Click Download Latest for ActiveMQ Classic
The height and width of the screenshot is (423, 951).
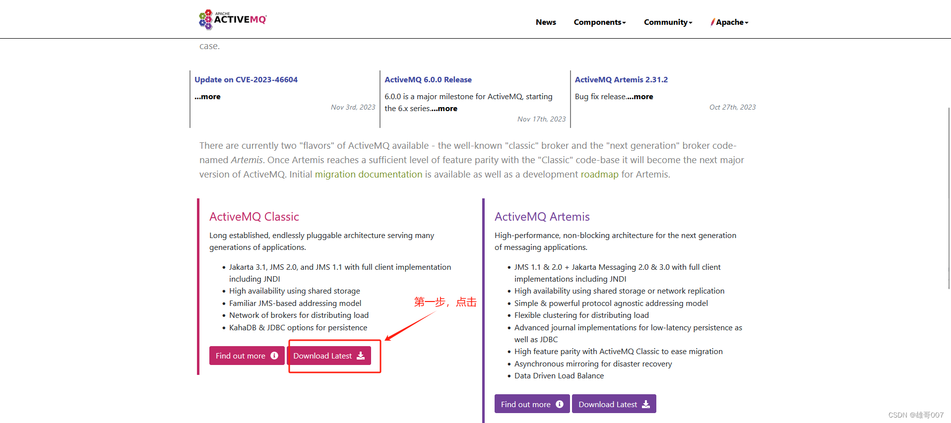(329, 356)
